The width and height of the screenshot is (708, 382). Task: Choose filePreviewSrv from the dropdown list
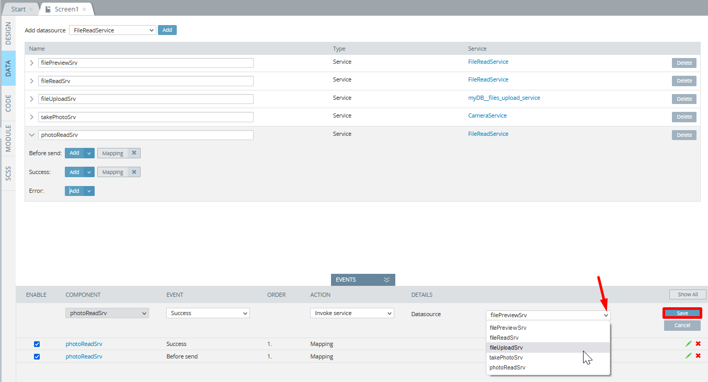pos(549,328)
